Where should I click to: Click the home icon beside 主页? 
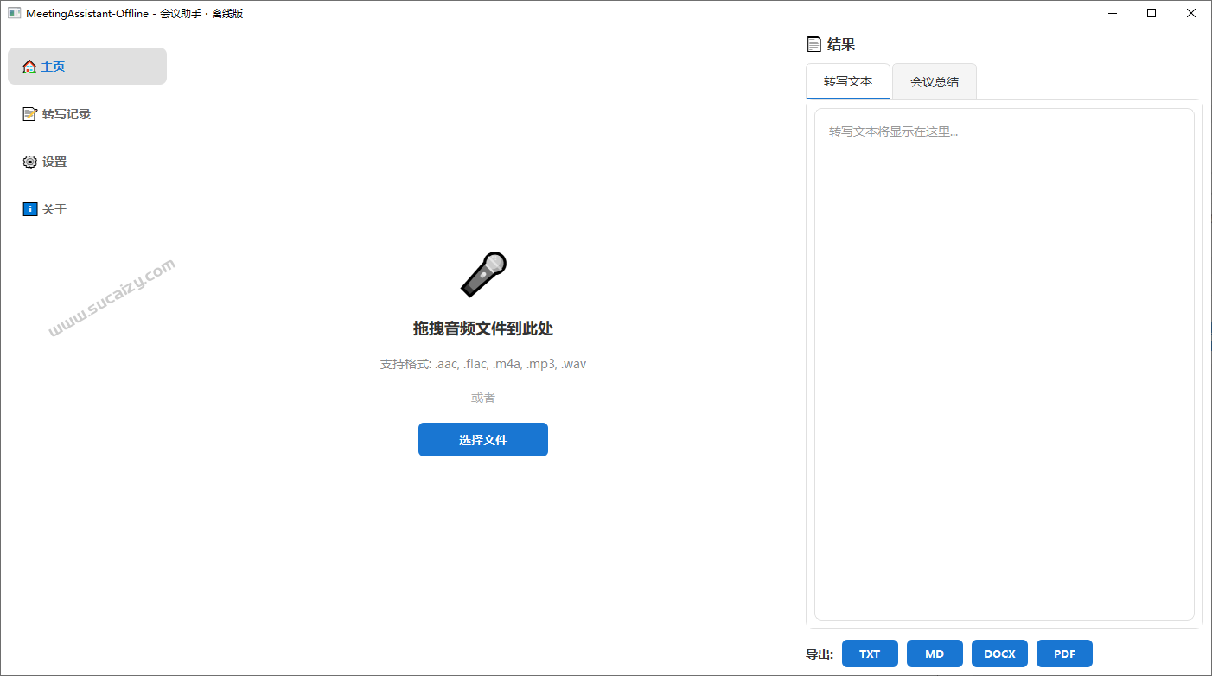pyautogui.click(x=29, y=66)
